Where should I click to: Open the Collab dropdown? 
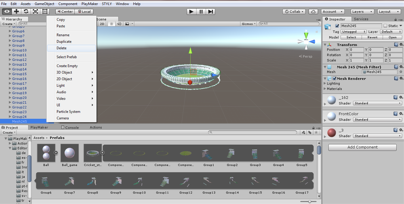[x=294, y=12]
